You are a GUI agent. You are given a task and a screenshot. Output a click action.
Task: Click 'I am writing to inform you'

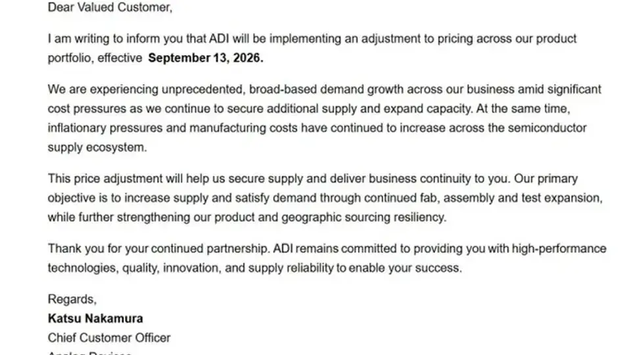point(115,39)
